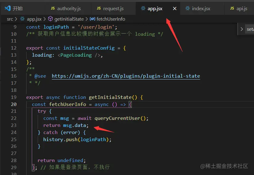Click the JS icon on request.js tab
The height and width of the screenshot is (175, 254).
[x=99, y=8]
